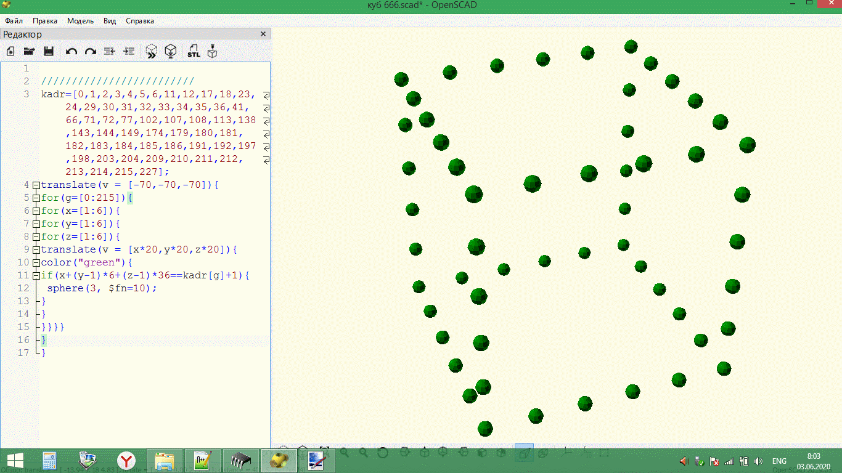The width and height of the screenshot is (842, 473).
Task: Collapse the for(g=[0:215]) block
Action: pos(36,198)
